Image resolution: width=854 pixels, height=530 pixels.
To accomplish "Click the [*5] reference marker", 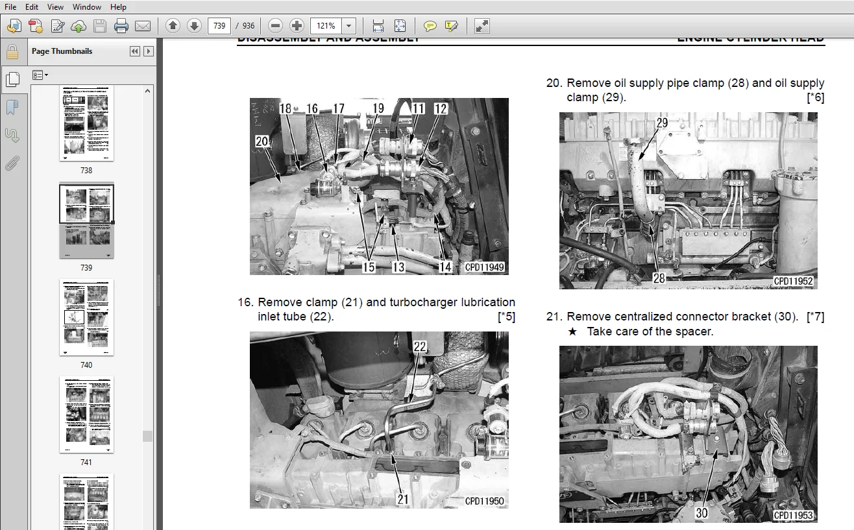I will [506, 317].
